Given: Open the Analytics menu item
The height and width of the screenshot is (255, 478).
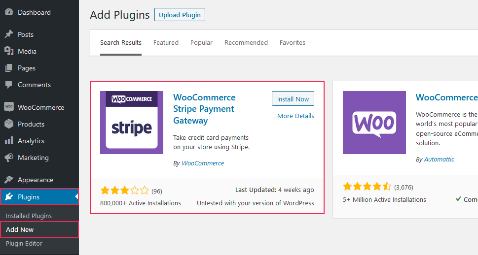Looking at the screenshot, I should (31, 141).
